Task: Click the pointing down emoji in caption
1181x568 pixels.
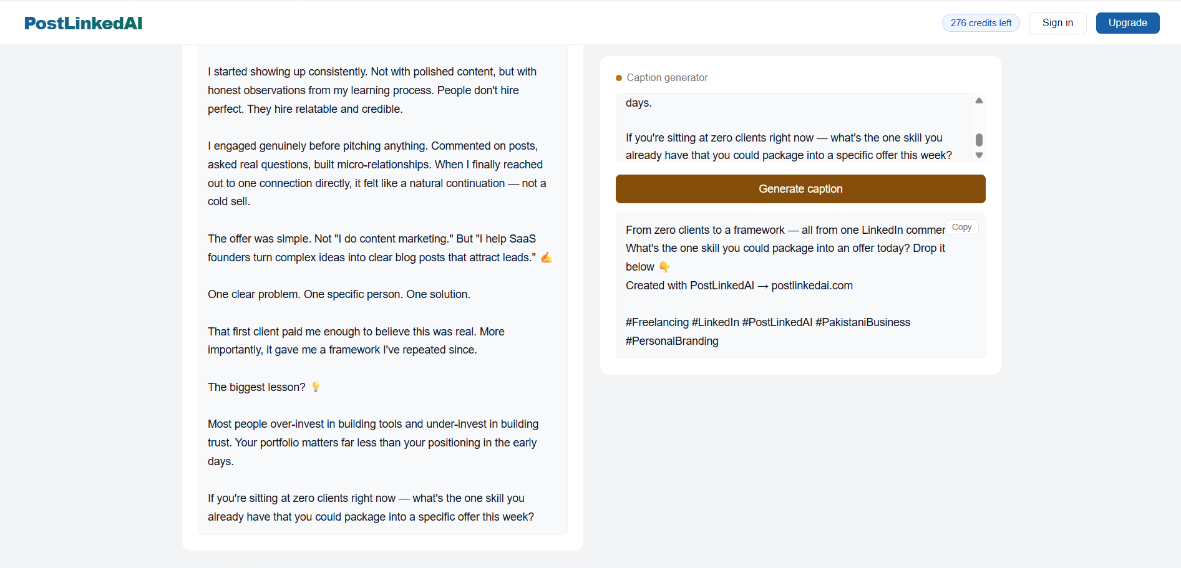Action: [x=664, y=267]
